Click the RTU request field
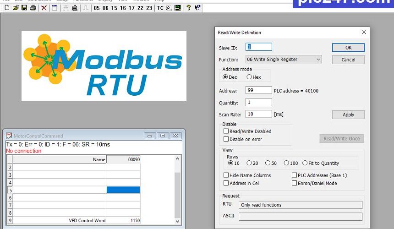The width and height of the screenshot is (394, 229). click(x=301, y=205)
